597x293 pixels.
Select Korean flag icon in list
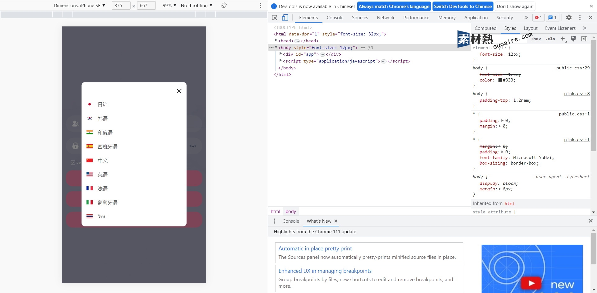pyautogui.click(x=90, y=118)
